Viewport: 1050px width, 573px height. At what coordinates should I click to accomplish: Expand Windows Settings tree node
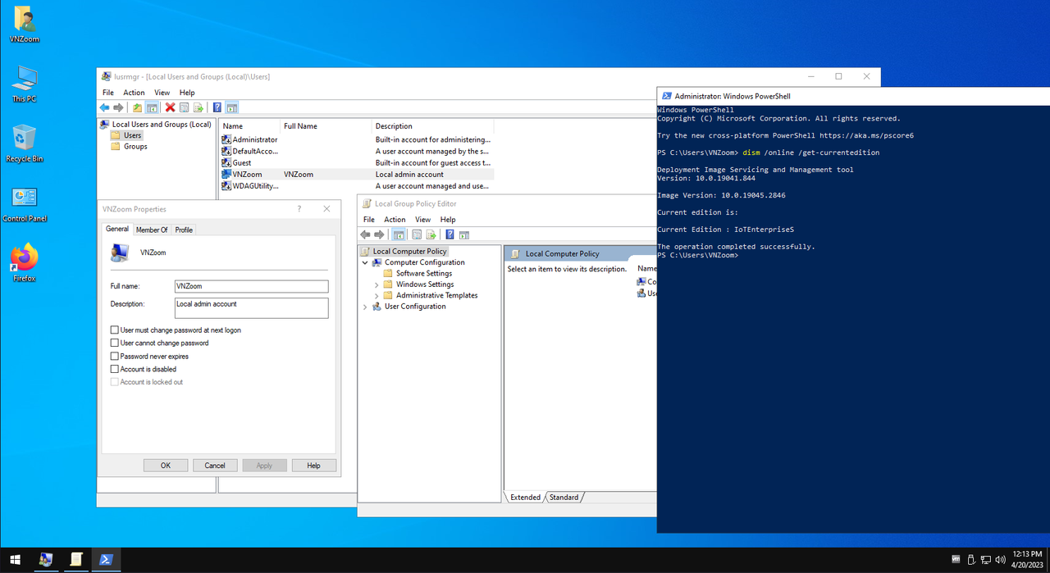tap(377, 284)
